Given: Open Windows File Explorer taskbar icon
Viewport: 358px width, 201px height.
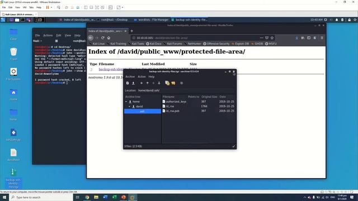Looking at the screenshot, I should click(x=96, y=197).
